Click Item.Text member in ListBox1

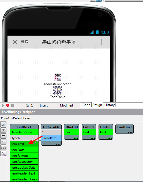(24, 144)
